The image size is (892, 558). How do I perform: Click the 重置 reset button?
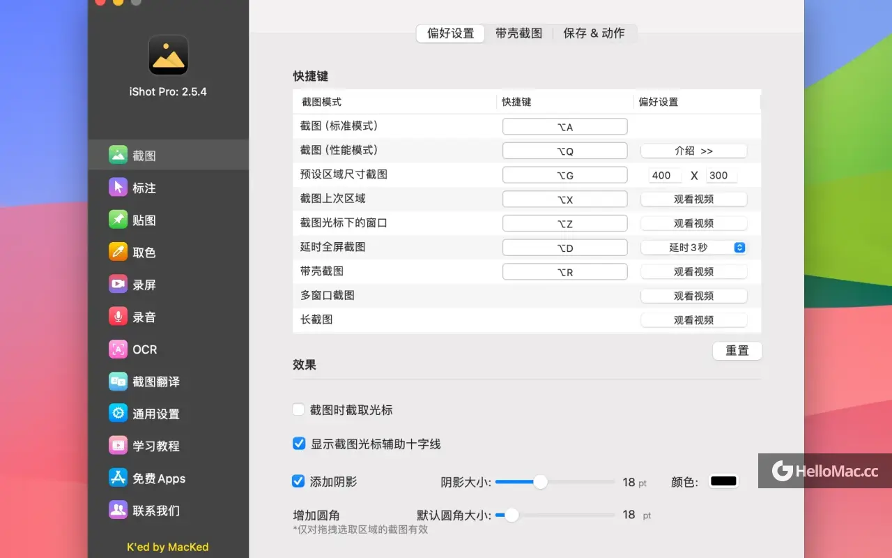pyautogui.click(x=737, y=351)
